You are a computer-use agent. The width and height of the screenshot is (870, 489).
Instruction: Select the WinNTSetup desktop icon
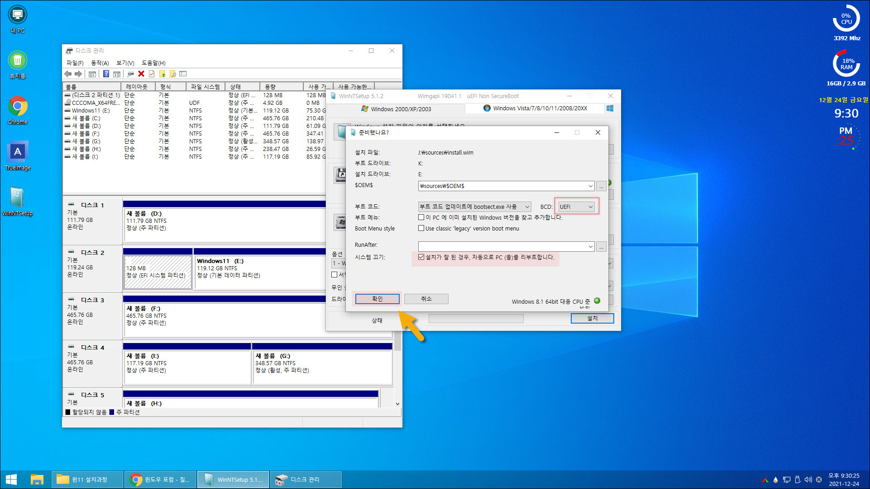[18, 202]
